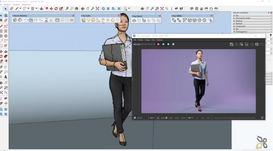273x151 pixels.
Task: Add a V-Ray sphere light
Action: tap(93, 20)
